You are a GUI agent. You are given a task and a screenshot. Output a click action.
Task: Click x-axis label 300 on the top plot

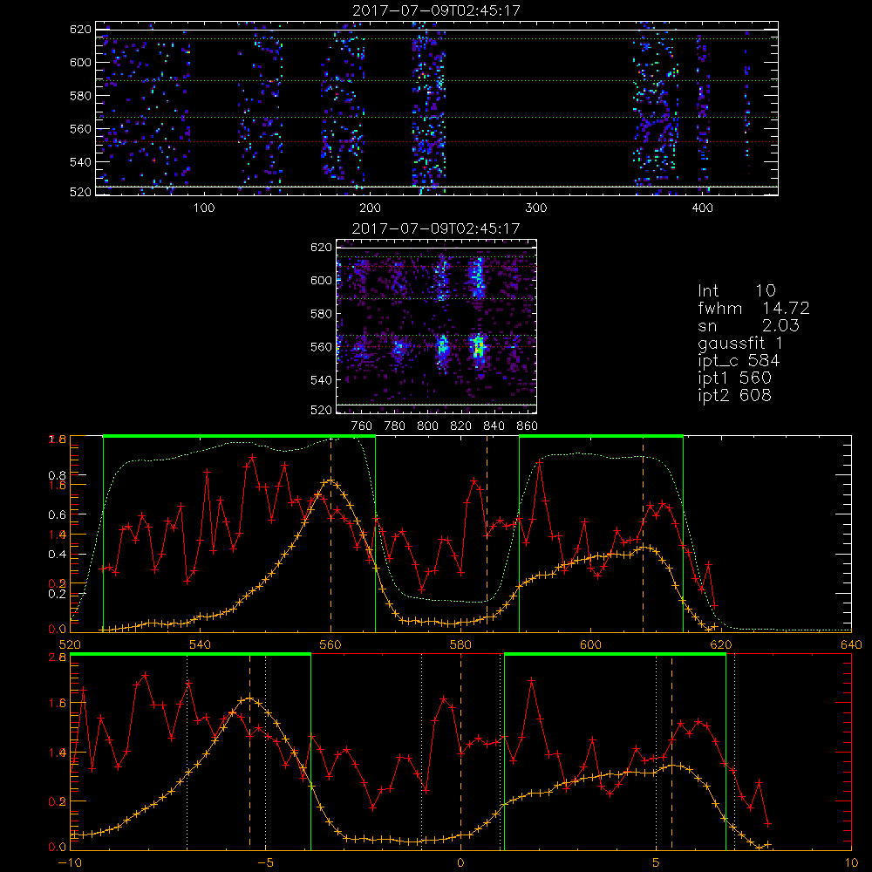coord(536,208)
